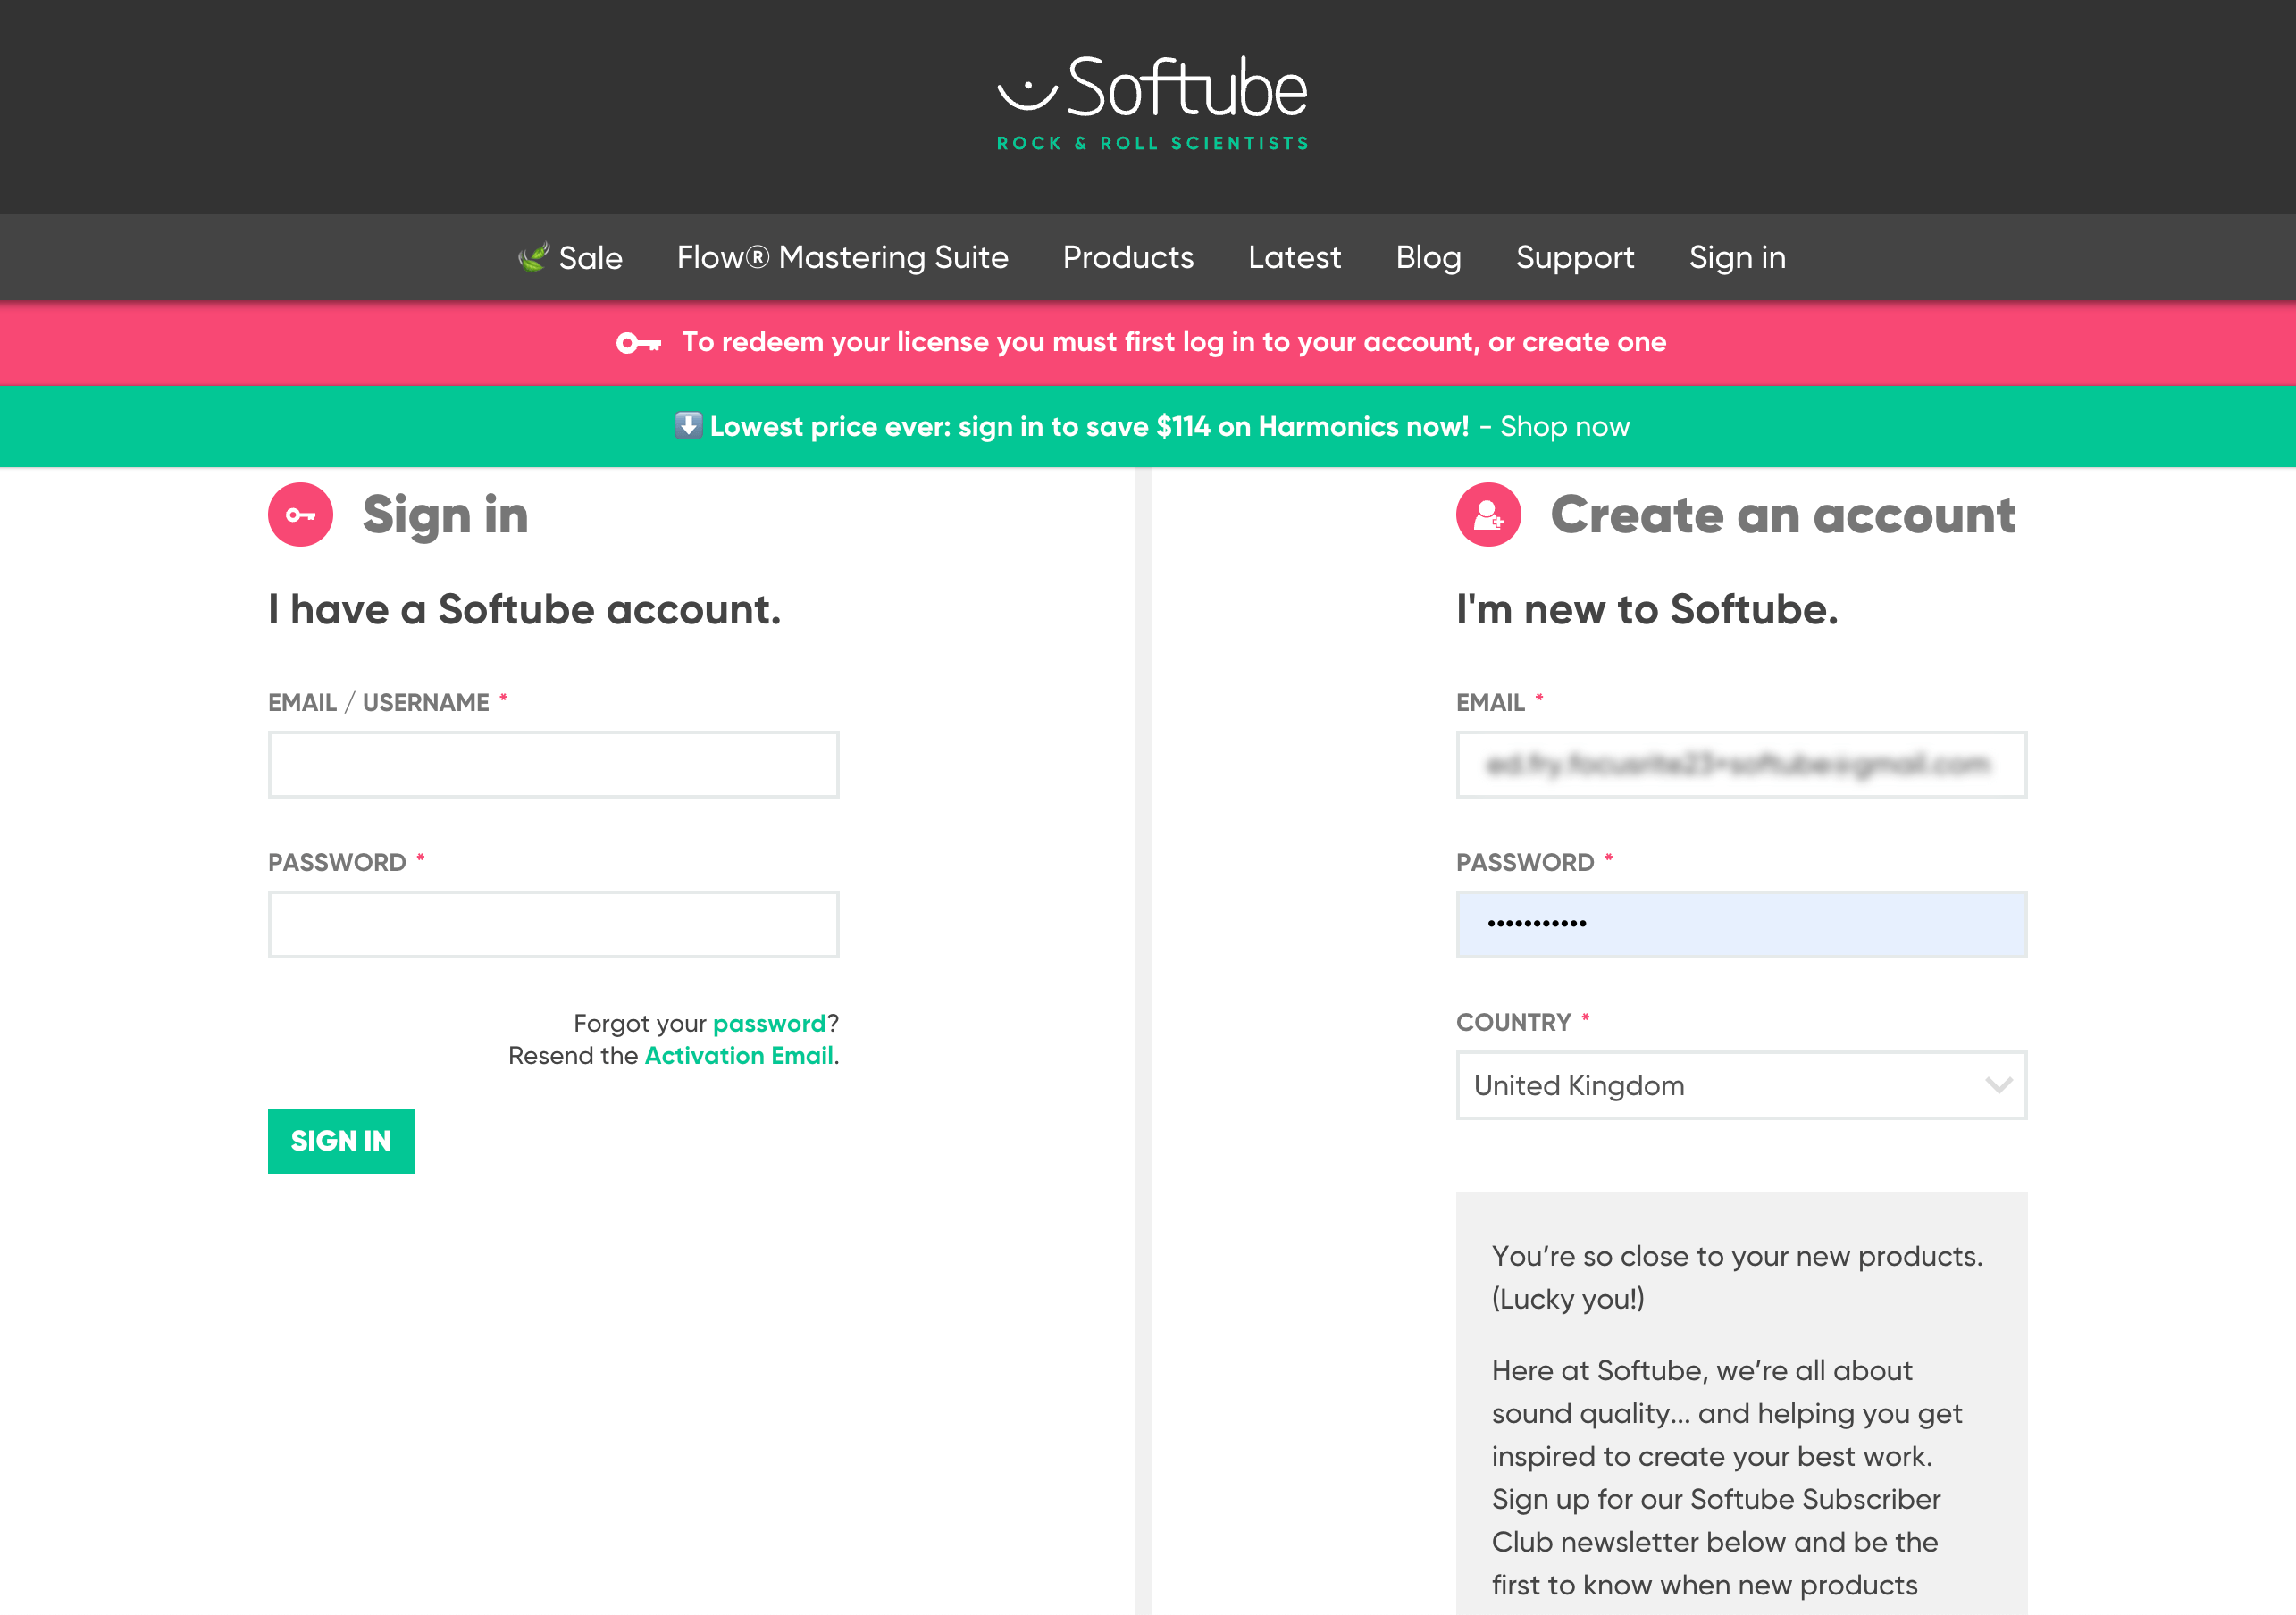Click the 'Create an account' heading
Image resolution: width=2296 pixels, height=1615 pixels.
coord(1783,515)
